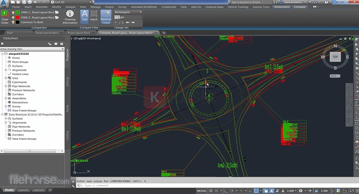Expand the Alignments node under atmpcb555226
Image resolution: width=359 pixels, height=194 pixels.
click(x=6, y=70)
